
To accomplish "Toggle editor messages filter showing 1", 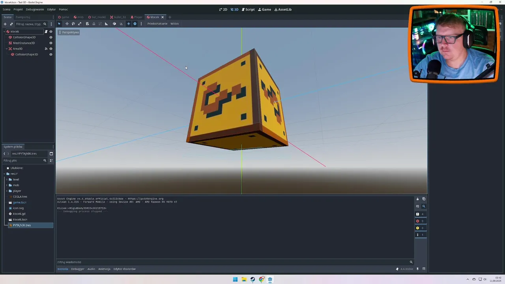I will pyautogui.click(x=421, y=235).
